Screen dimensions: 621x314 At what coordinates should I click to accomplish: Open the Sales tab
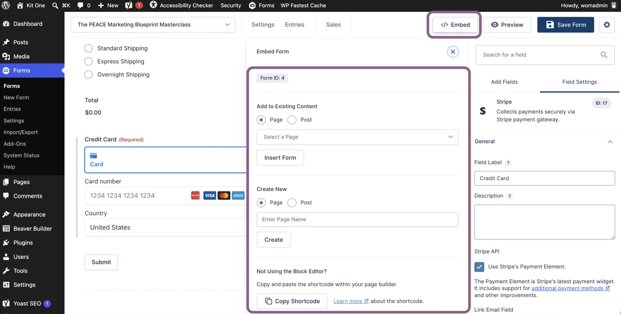(334, 25)
